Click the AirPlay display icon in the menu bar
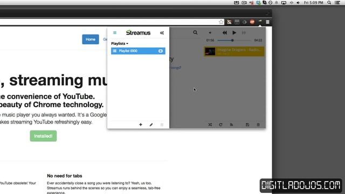The height and width of the screenshot is (194, 345). [x=284, y=3]
